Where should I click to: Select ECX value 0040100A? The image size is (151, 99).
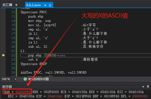click(80, 92)
